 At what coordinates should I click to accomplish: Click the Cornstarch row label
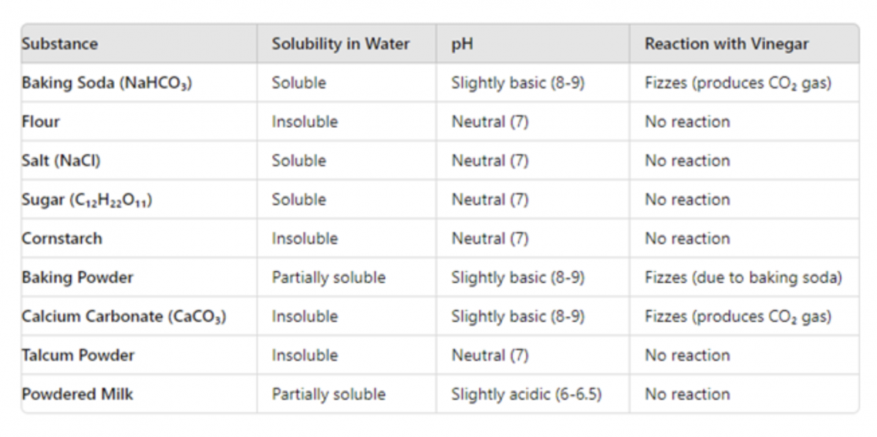(62, 239)
